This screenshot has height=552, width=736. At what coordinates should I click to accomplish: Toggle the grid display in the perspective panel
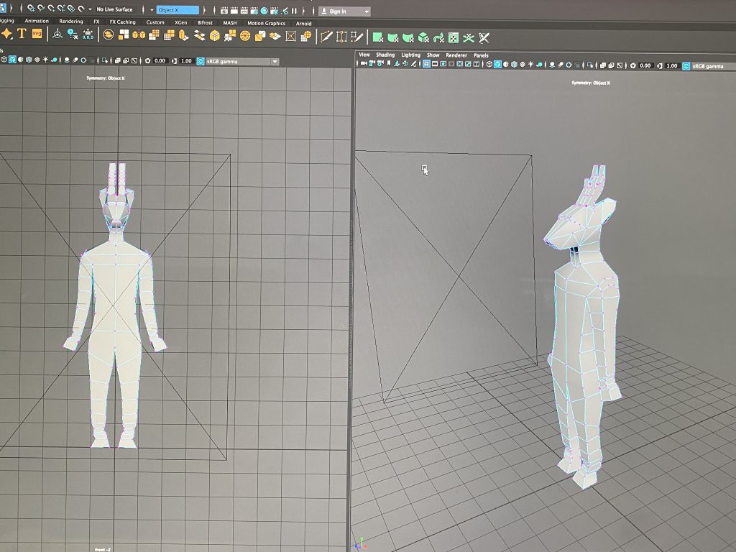pyautogui.click(x=426, y=65)
